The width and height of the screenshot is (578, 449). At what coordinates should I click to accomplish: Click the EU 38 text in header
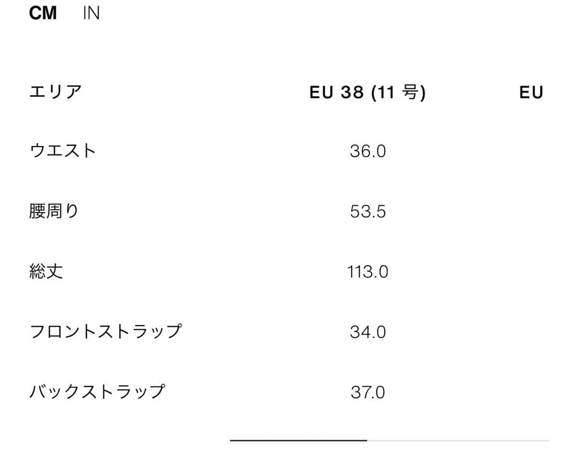coord(337,92)
